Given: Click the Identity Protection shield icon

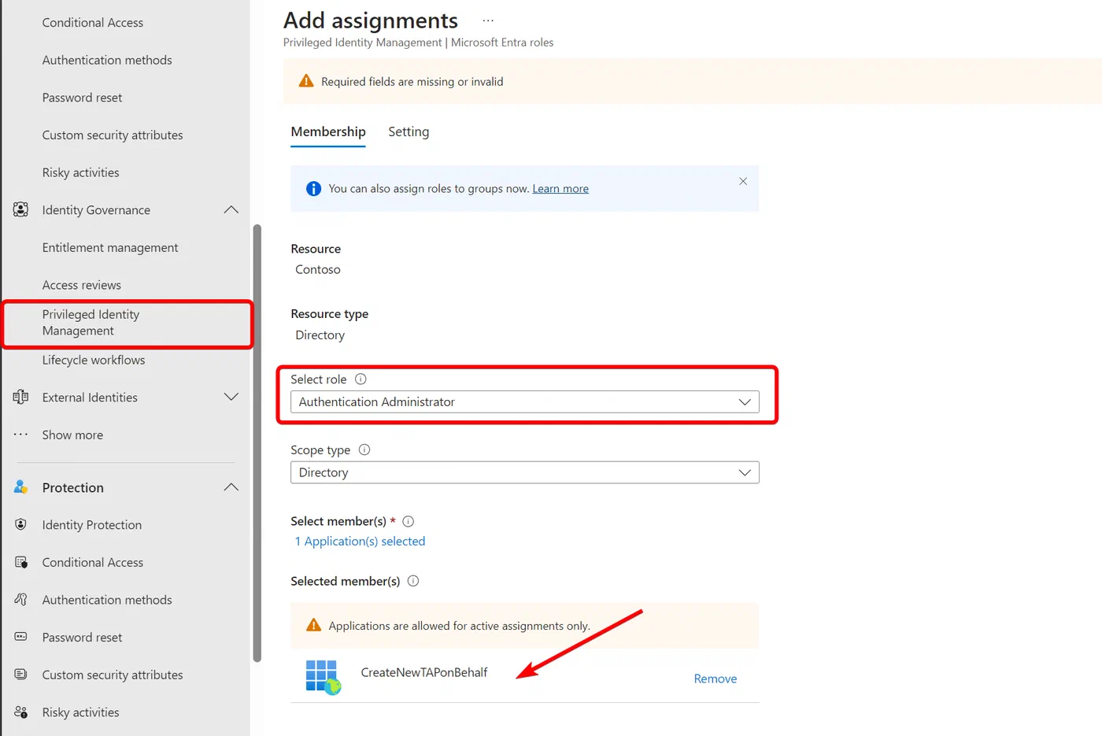Looking at the screenshot, I should pos(20,524).
